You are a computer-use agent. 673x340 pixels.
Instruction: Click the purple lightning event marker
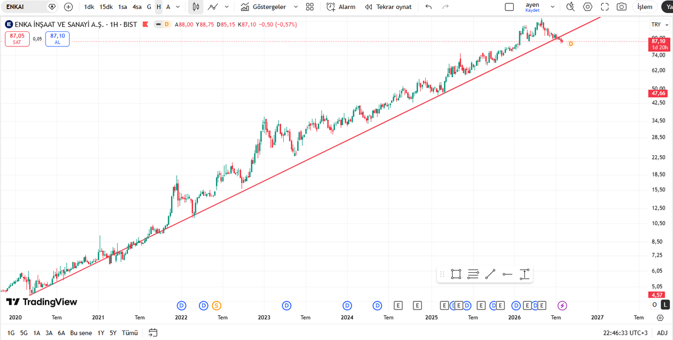[x=563, y=305]
